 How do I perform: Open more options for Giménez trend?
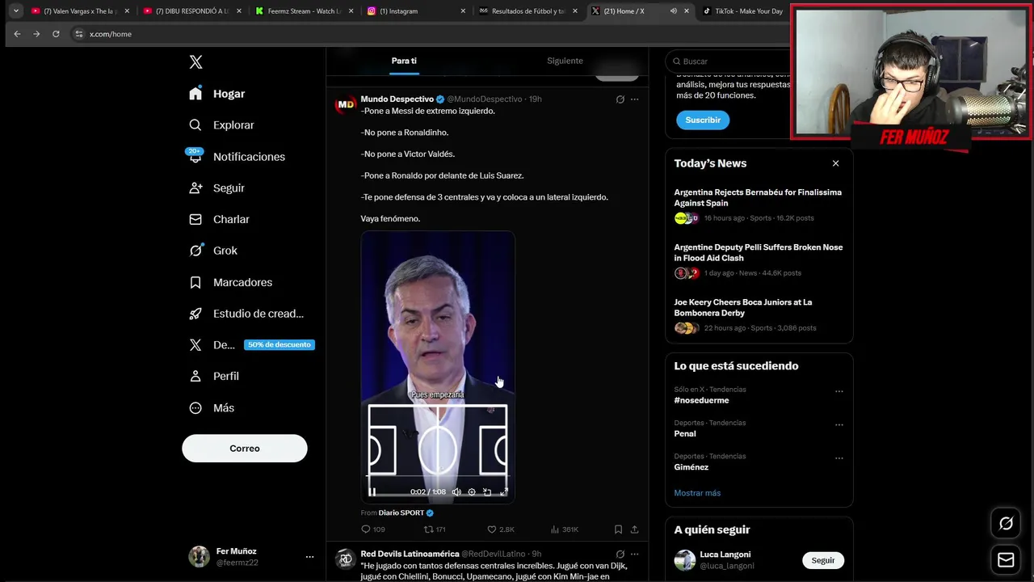[x=839, y=458]
